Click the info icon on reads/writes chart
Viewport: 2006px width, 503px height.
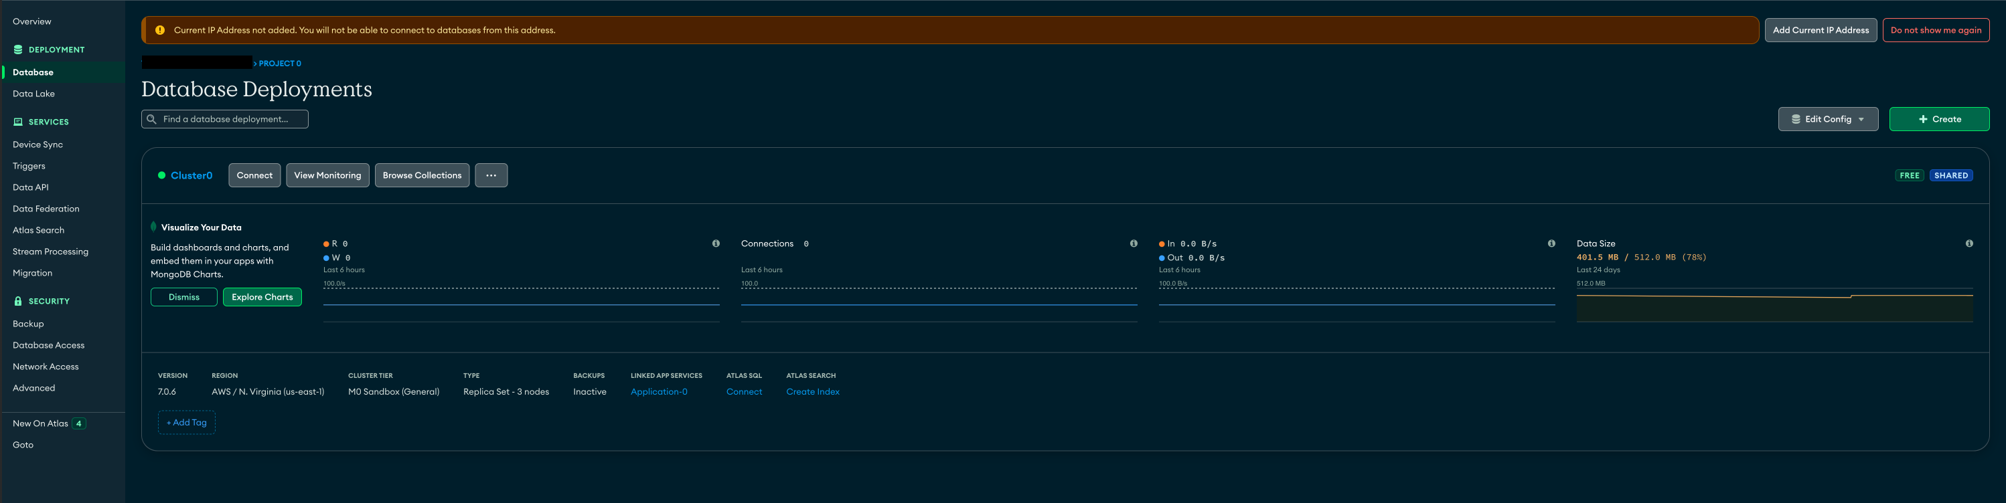716,243
